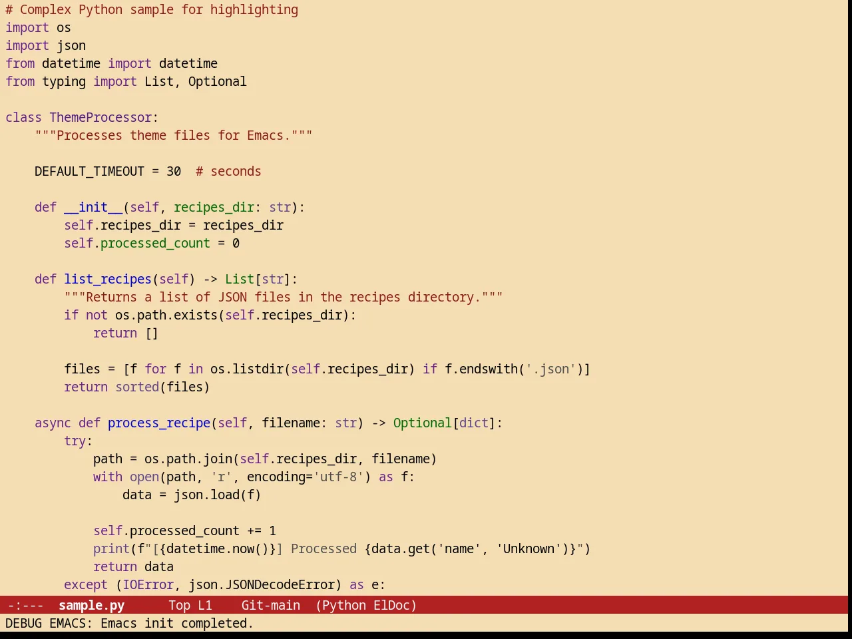
Task: Place cursor on 'from datetime import datetime' line
Action: pyautogui.click(x=111, y=64)
